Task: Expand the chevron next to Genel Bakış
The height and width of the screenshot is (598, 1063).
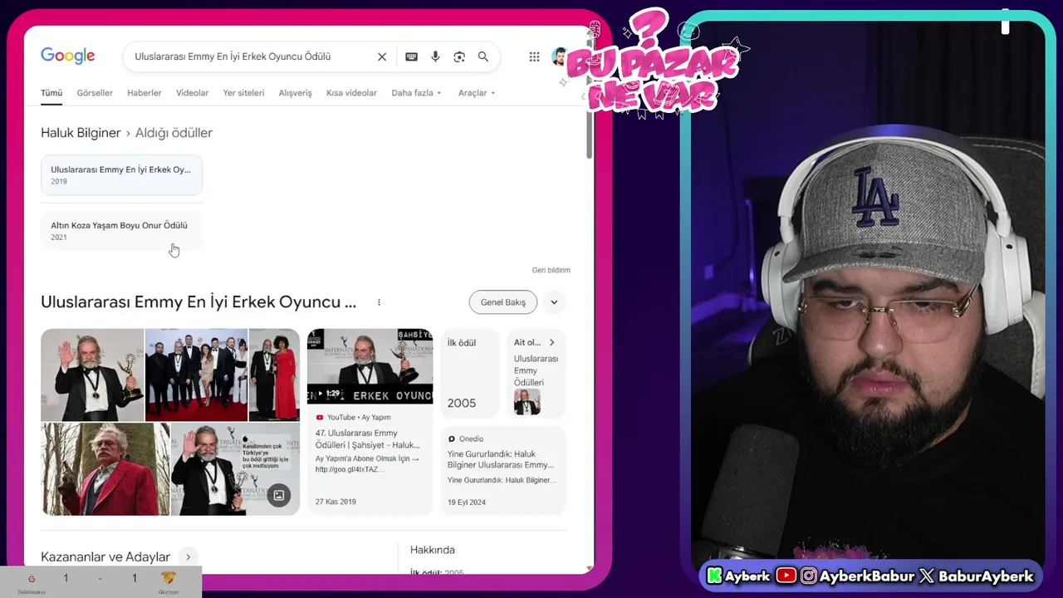Action: (x=554, y=302)
